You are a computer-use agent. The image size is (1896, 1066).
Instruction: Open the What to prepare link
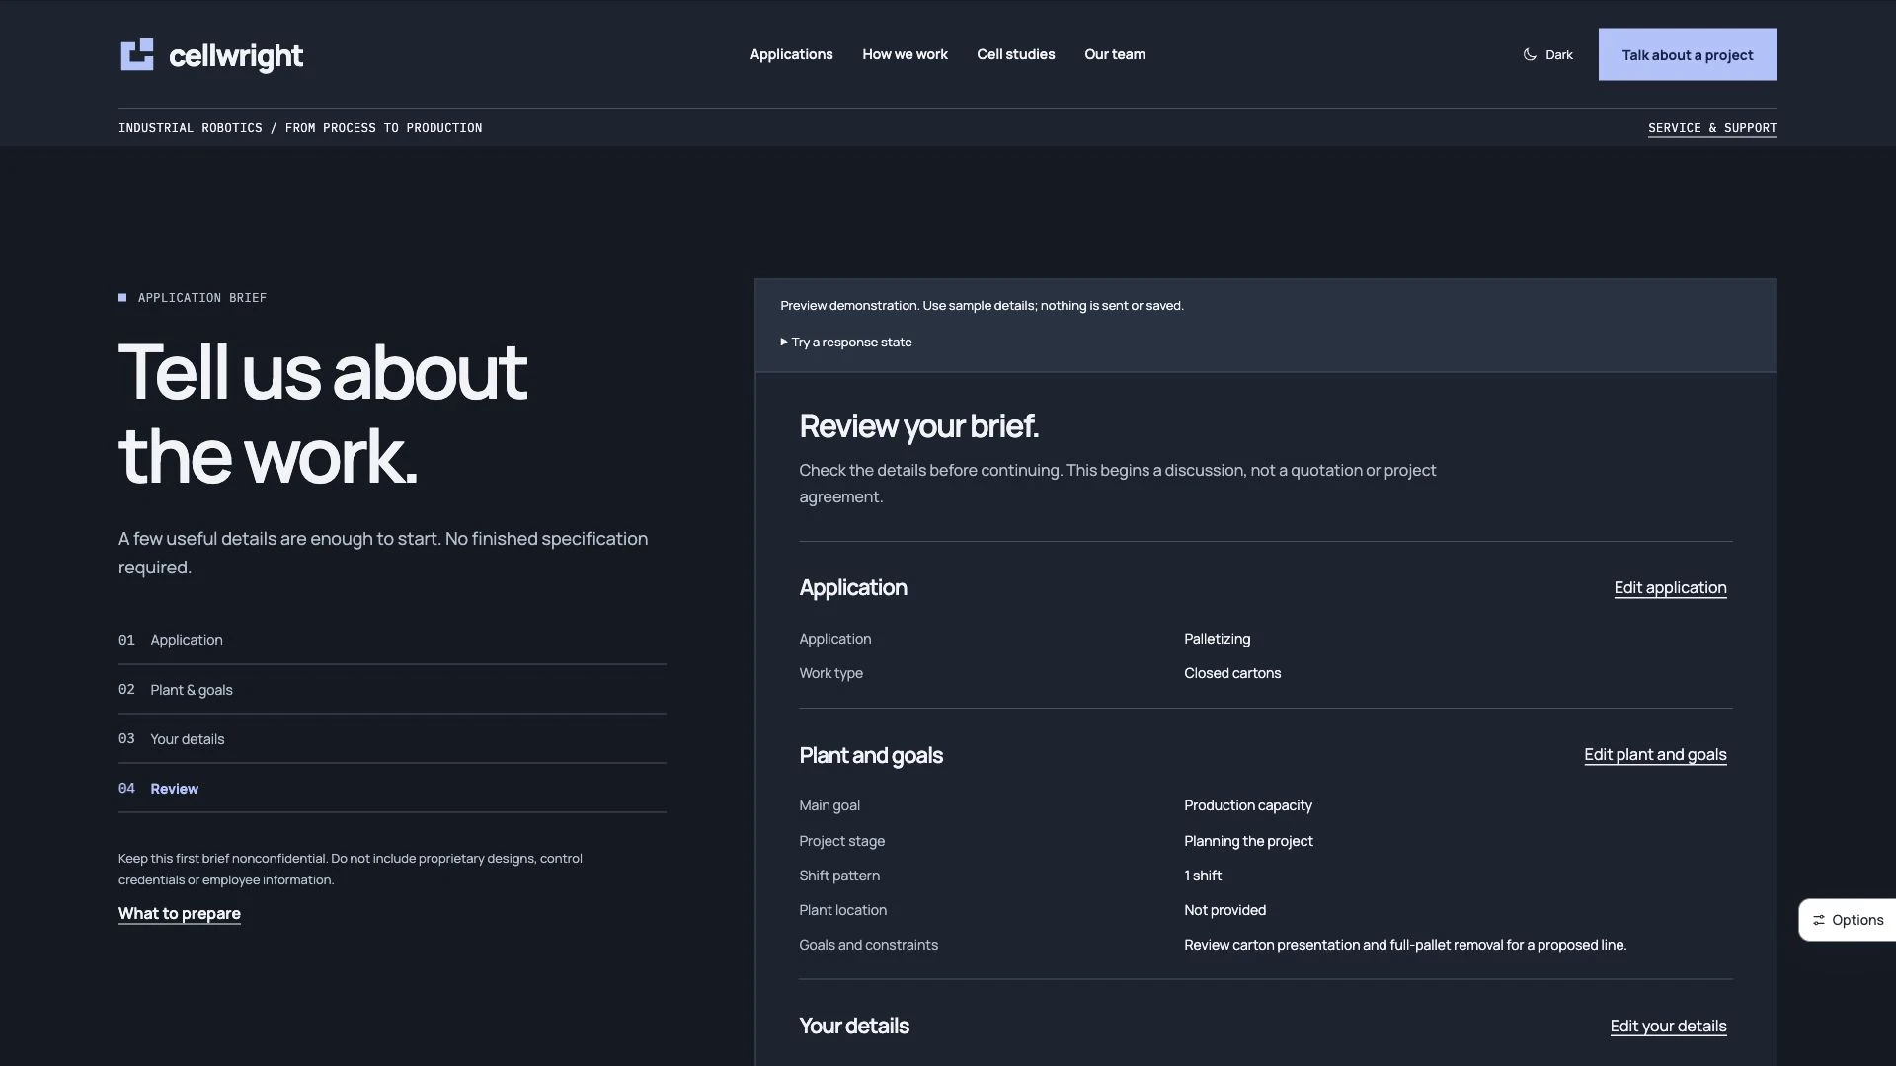click(180, 914)
